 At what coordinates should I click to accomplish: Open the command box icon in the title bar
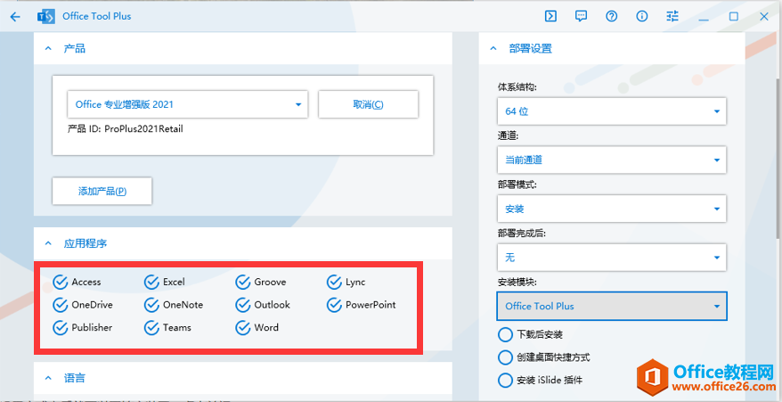(x=550, y=16)
